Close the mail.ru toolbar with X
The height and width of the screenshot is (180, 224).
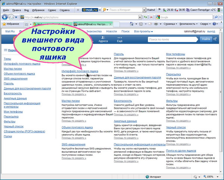[78, 10]
